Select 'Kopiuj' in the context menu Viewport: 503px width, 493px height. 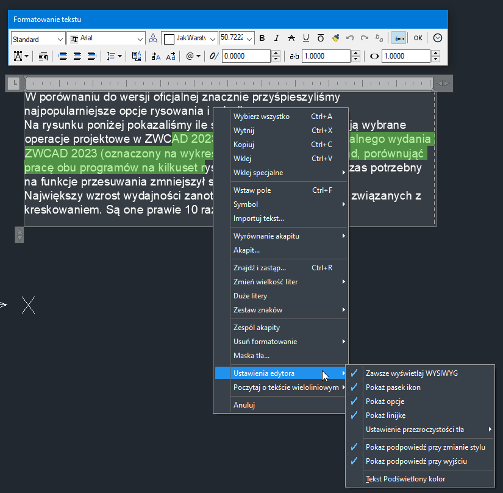281,145
